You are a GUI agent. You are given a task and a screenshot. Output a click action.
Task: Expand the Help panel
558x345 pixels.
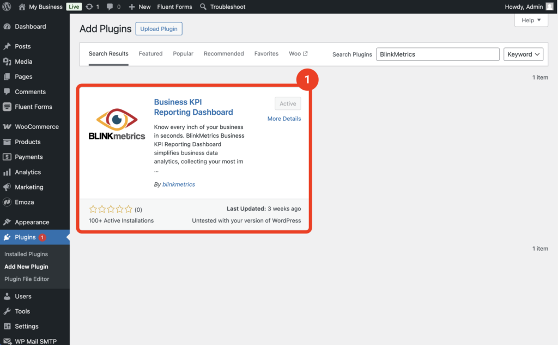531,20
